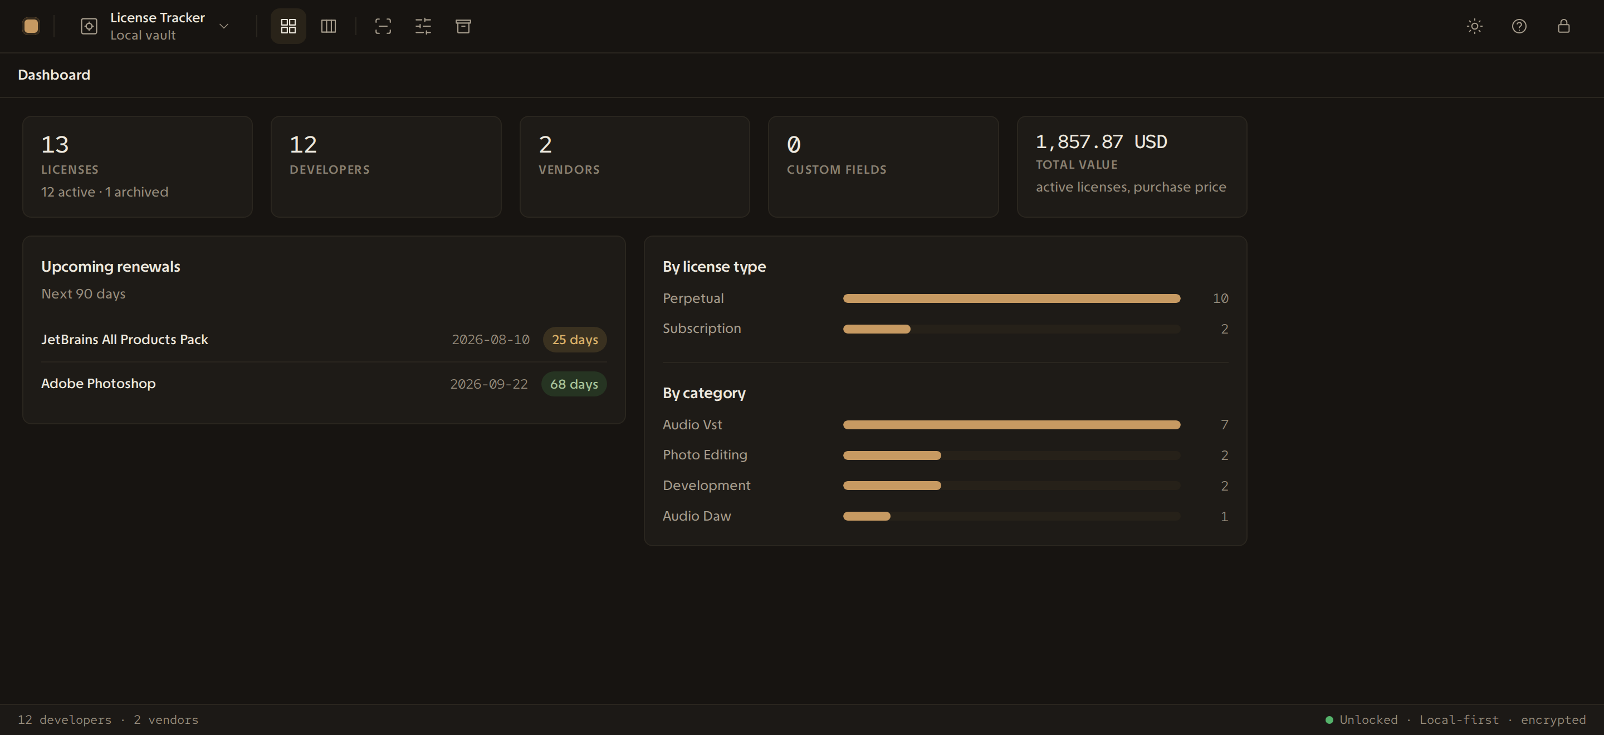Select the Subscription label

point(702,329)
